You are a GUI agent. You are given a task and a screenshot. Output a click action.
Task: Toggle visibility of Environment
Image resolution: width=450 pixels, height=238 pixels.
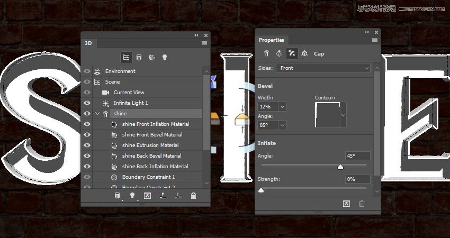pos(87,71)
